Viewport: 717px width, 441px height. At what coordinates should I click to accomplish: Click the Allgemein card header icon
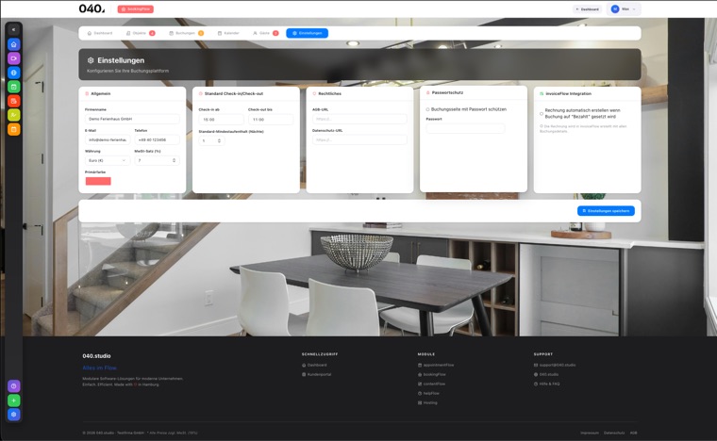click(x=87, y=93)
